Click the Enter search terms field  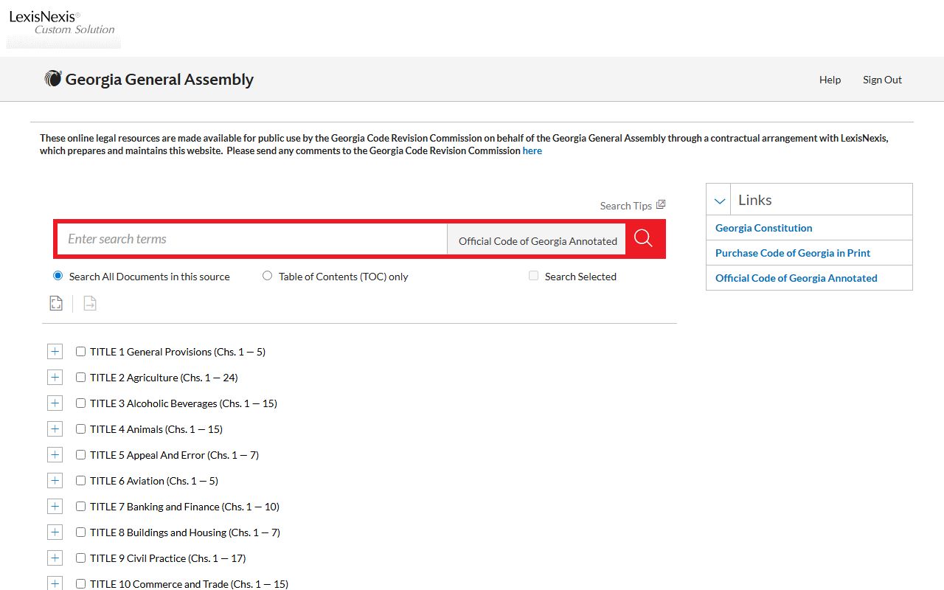[x=252, y=239]
